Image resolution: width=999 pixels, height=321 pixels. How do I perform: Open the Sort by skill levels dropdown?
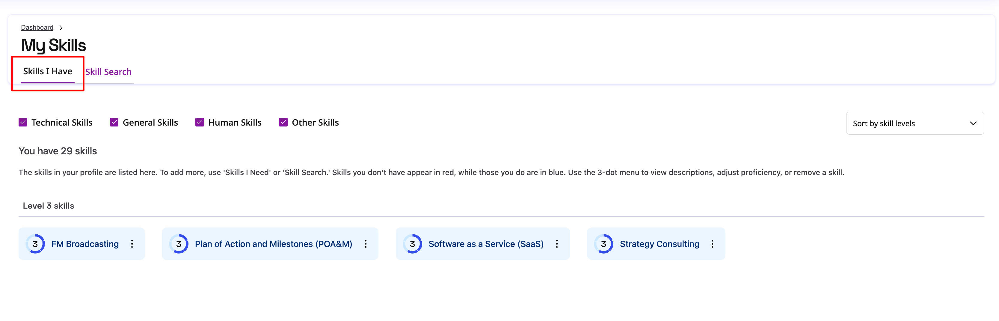coord(915,123)
